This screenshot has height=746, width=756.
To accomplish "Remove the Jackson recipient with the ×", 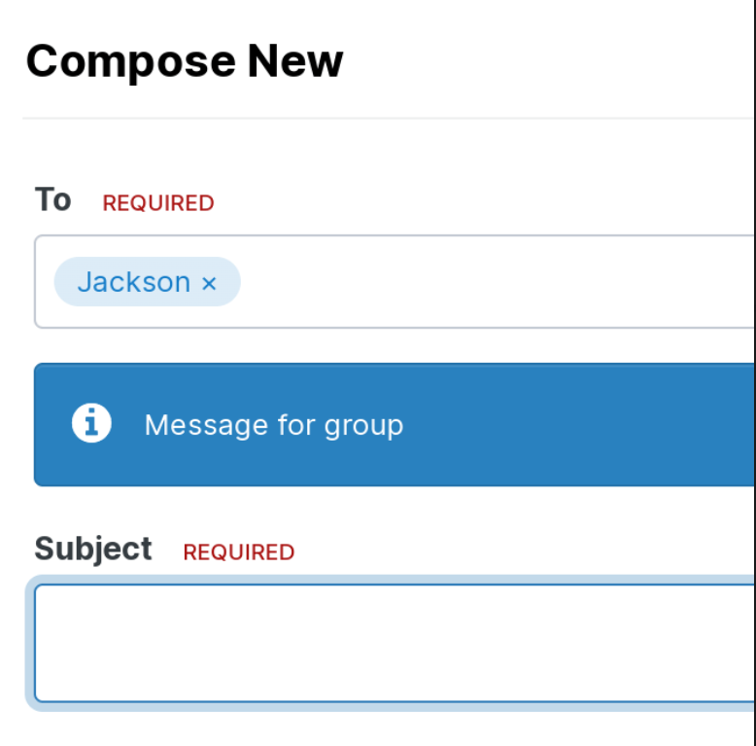I will coord(209,283).
